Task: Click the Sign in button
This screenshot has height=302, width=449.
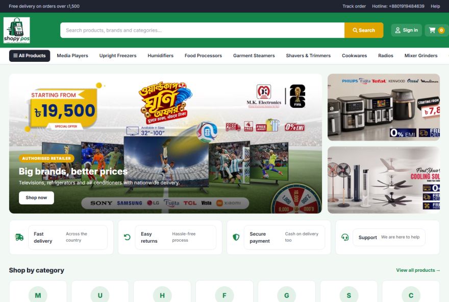Action: click(x=406, y=30)
